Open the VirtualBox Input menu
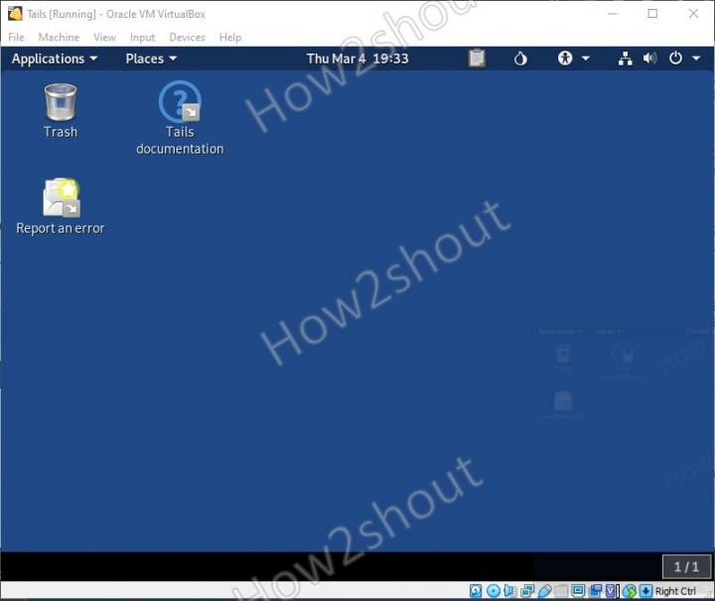Screen dimensions: 715x601 (142, 38)
